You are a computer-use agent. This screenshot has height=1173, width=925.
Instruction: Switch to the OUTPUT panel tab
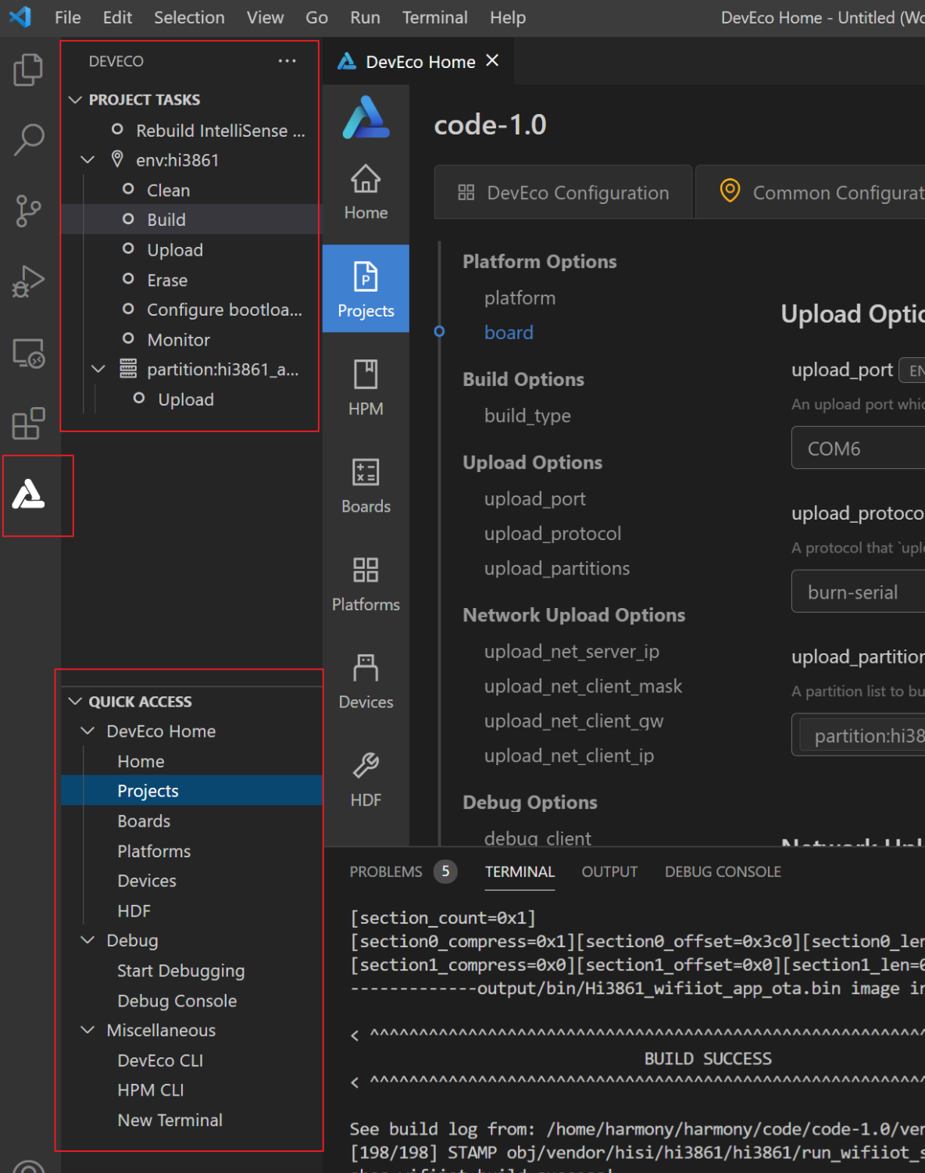(x=609, y=872)
